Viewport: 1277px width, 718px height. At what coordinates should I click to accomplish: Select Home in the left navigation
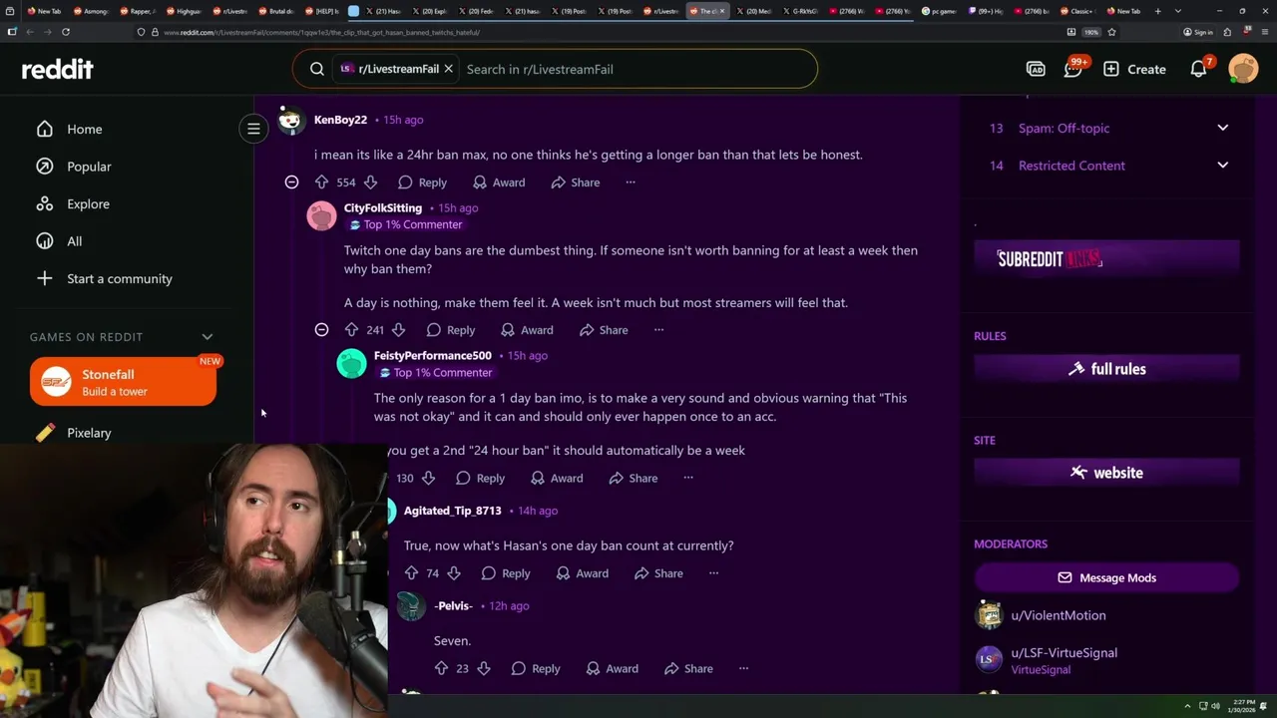(x=84, y=129)
